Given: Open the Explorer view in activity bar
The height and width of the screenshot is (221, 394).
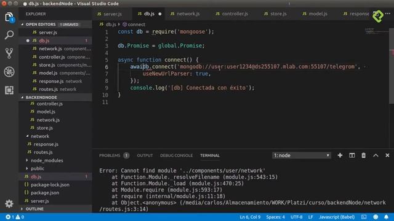Looking at the screenshot, I should coord(9,17).
